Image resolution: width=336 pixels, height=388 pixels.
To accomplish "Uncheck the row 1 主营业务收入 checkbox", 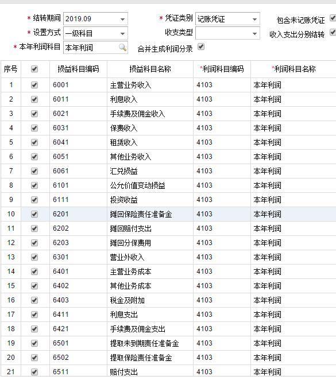I will tap(34, 85).
